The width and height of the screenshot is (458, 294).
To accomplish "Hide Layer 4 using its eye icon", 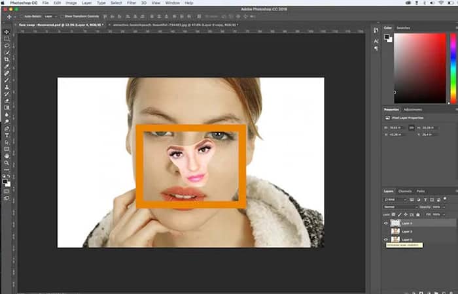I will pyautogui.click(x=385, y=223).
